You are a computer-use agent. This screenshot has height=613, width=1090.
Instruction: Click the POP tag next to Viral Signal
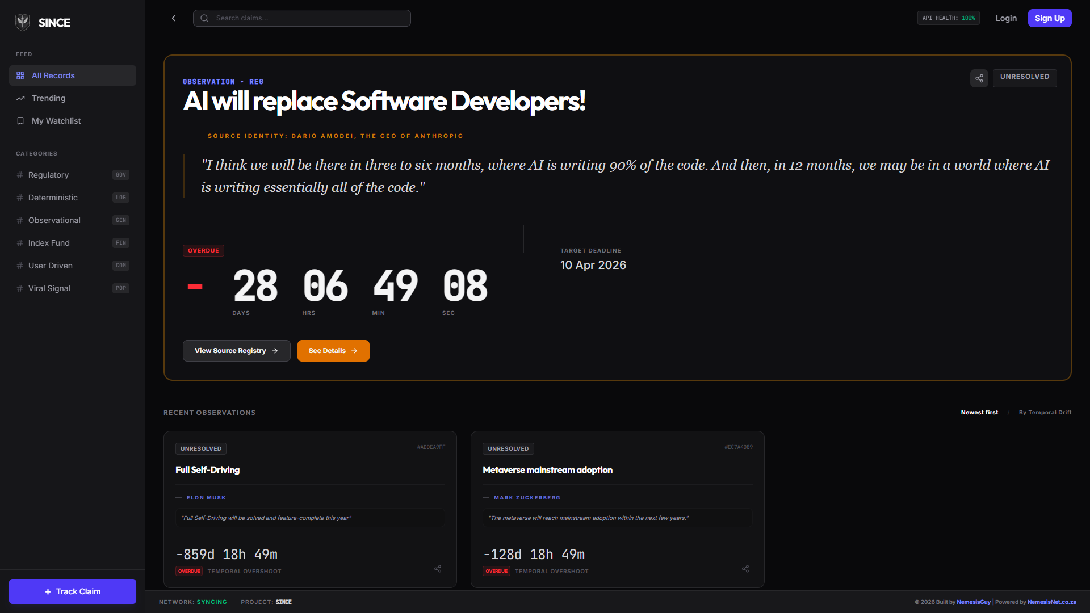[121, 288]
